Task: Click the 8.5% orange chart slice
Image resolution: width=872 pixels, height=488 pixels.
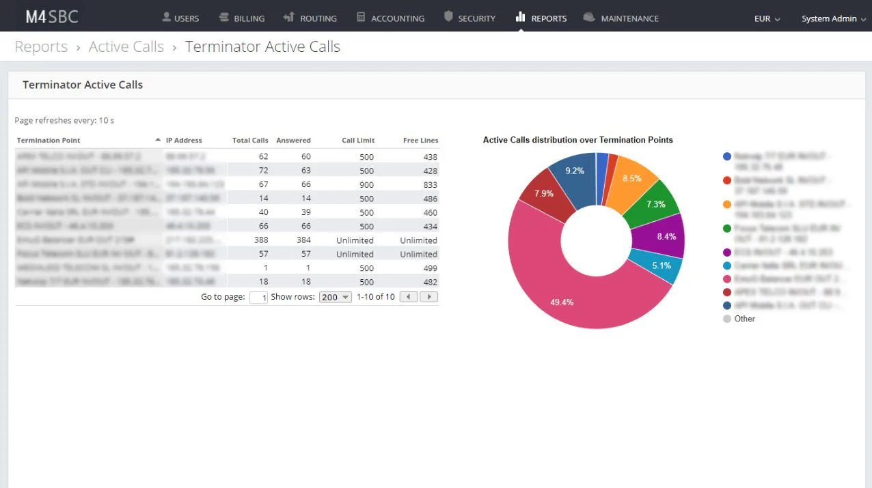Action: [x=631, y=179]
